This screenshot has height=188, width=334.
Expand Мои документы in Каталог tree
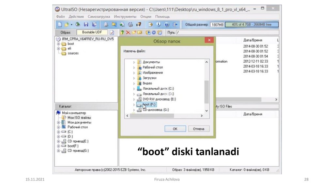tap(58, 123)
